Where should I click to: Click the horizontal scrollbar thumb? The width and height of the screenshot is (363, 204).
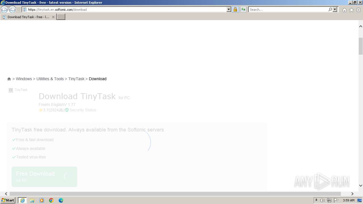click(x=175, y=194)
